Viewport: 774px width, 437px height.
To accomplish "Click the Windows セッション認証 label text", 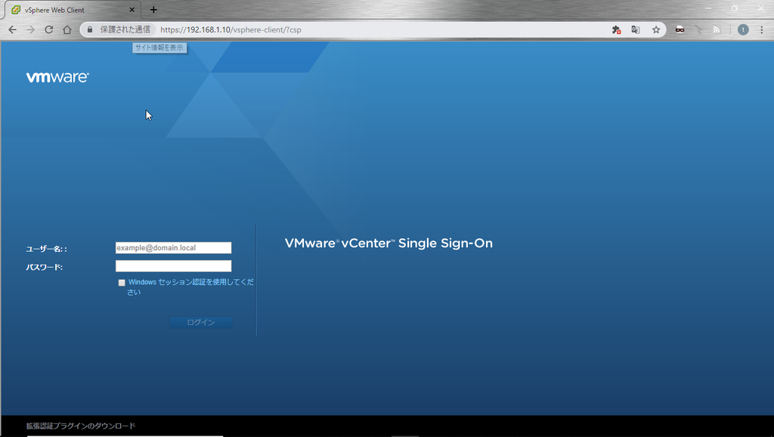I will click(x=190, y=287).
